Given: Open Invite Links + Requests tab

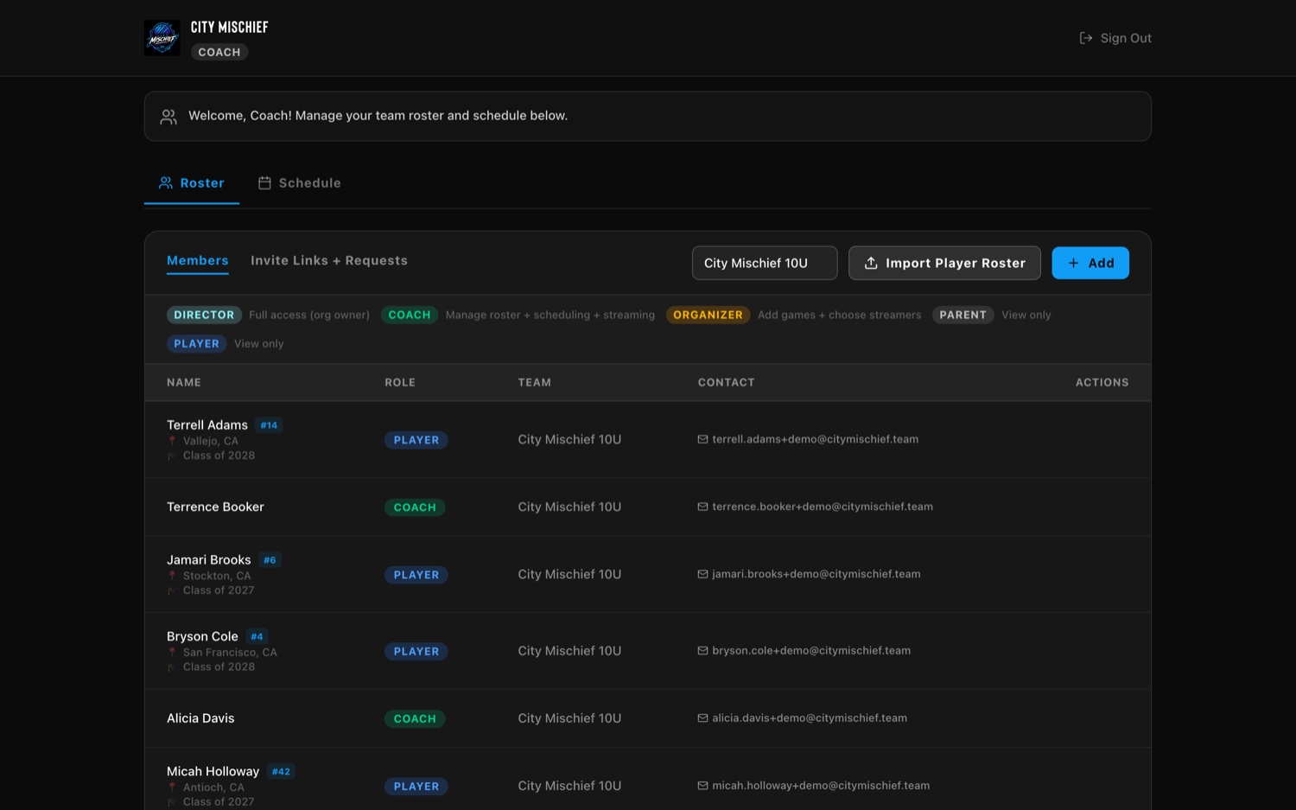Looking at the screenshot, I should pyautogui.click(x=329, y=260).
